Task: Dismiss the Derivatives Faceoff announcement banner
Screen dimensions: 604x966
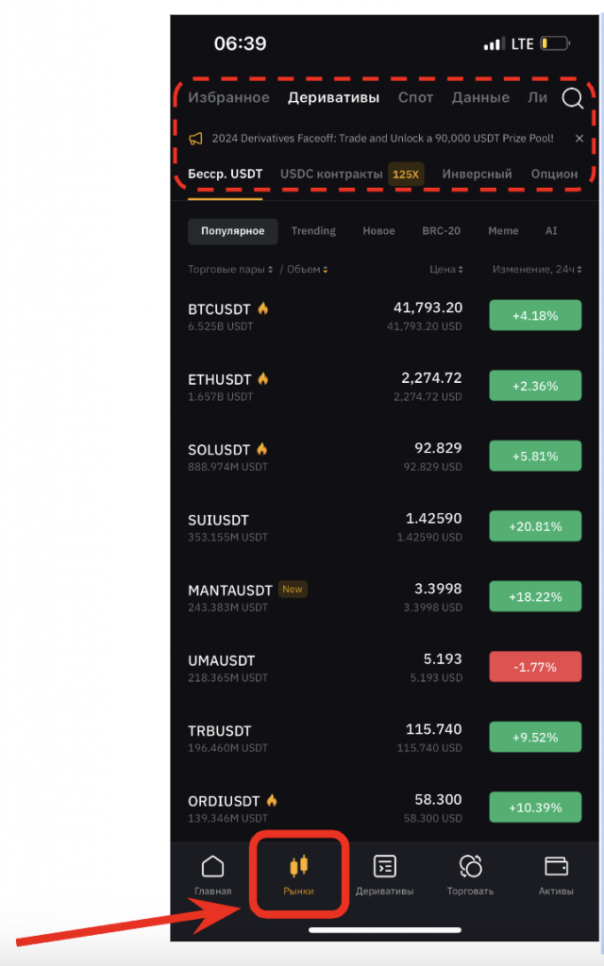Action: tap(579, 139)
